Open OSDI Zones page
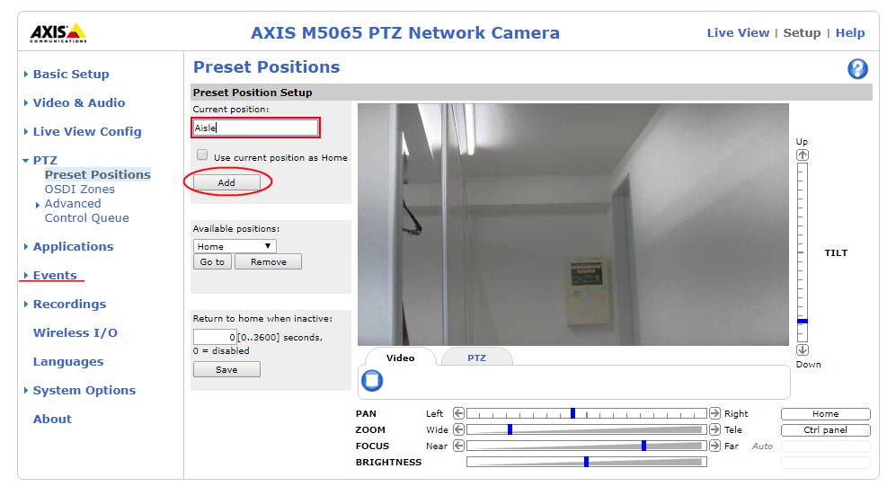 tap(79, 189)
